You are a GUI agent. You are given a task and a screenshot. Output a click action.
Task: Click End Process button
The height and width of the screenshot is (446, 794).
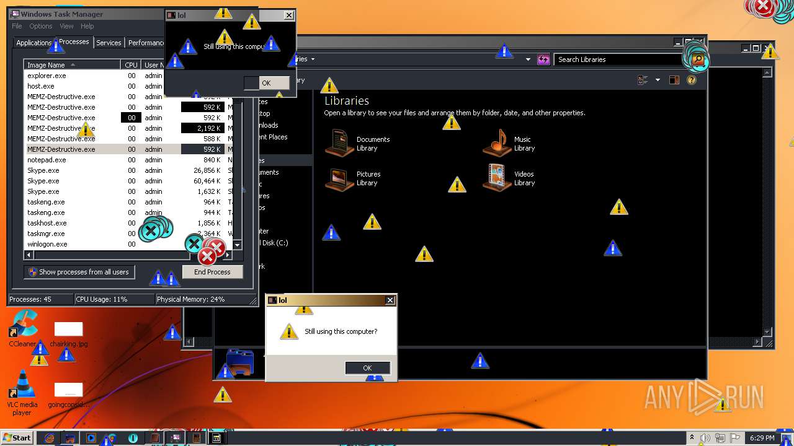[212, 272]
